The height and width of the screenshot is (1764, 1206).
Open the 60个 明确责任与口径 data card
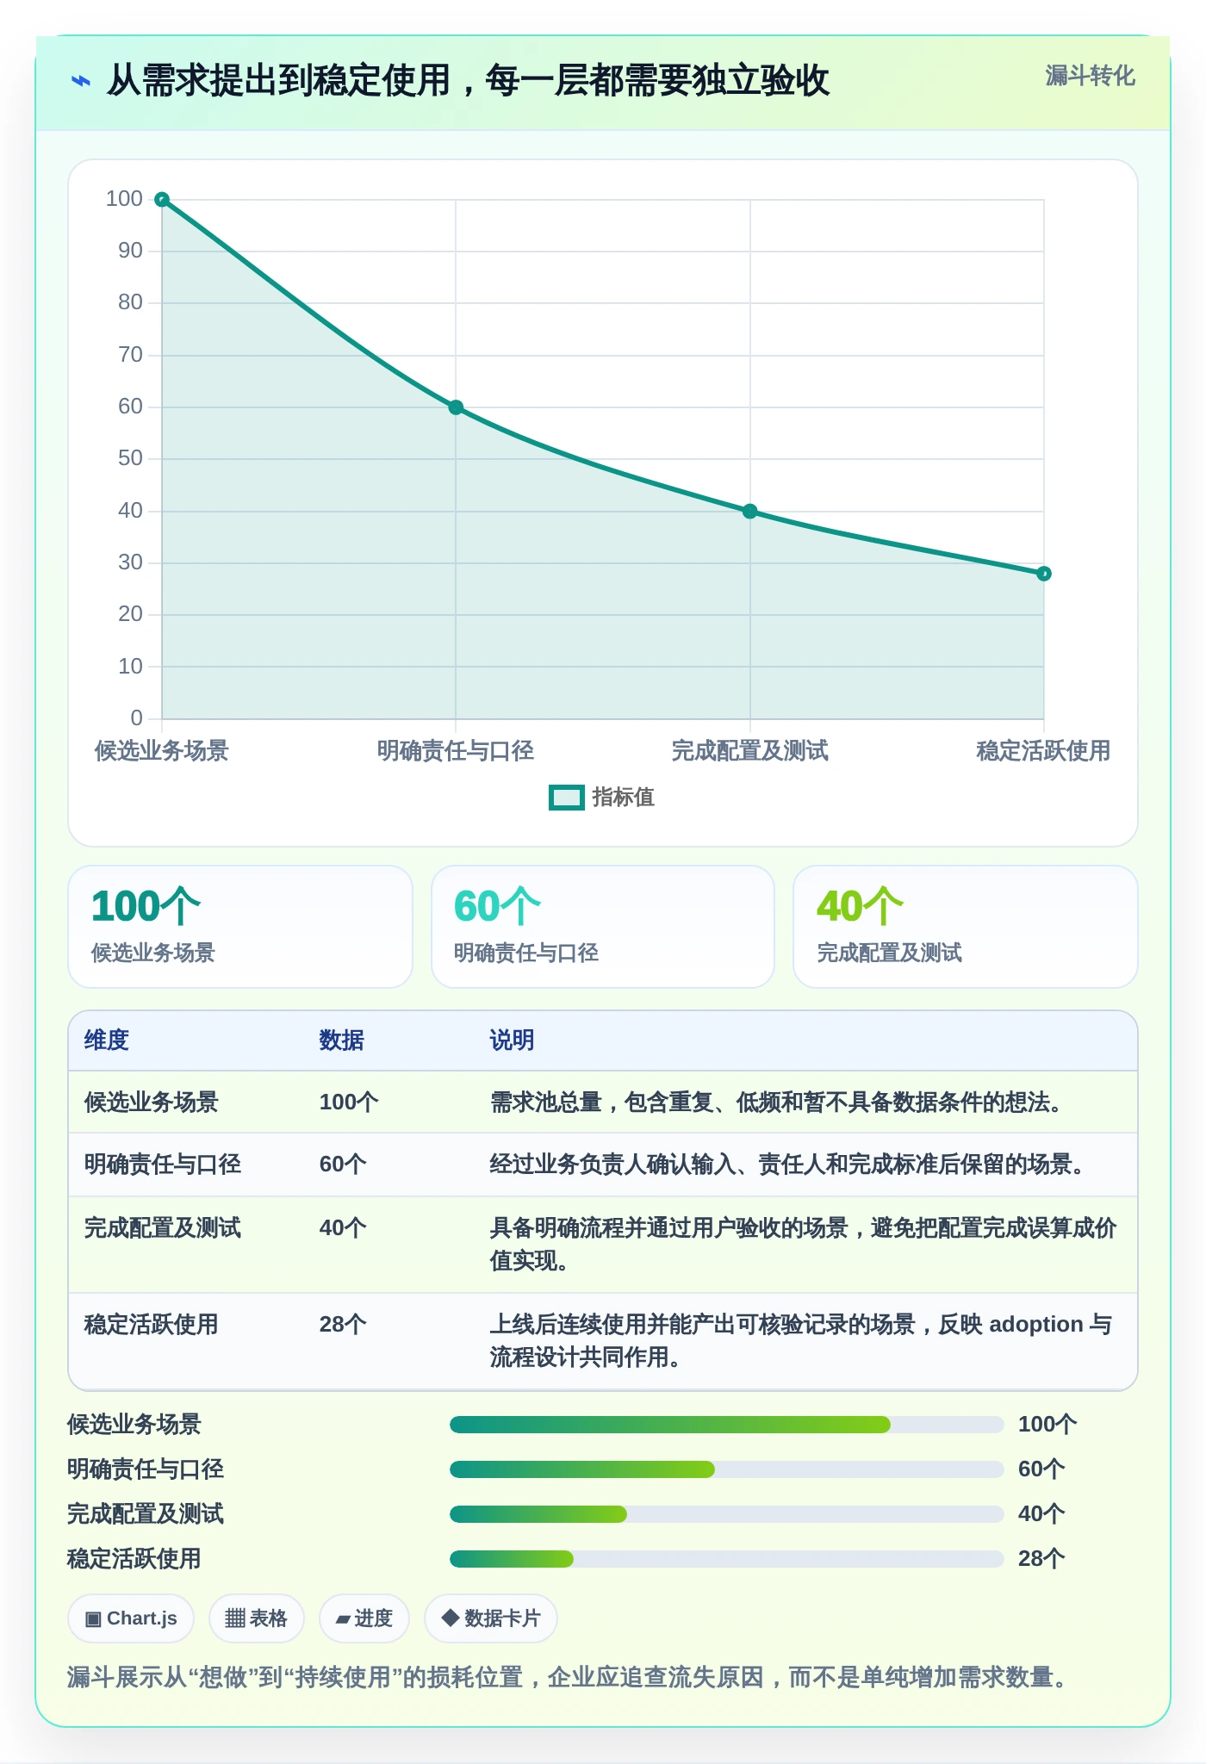603,927
